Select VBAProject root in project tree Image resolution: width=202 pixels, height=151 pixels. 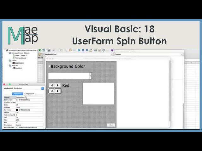pyautogui.click(x=23, y=50)
